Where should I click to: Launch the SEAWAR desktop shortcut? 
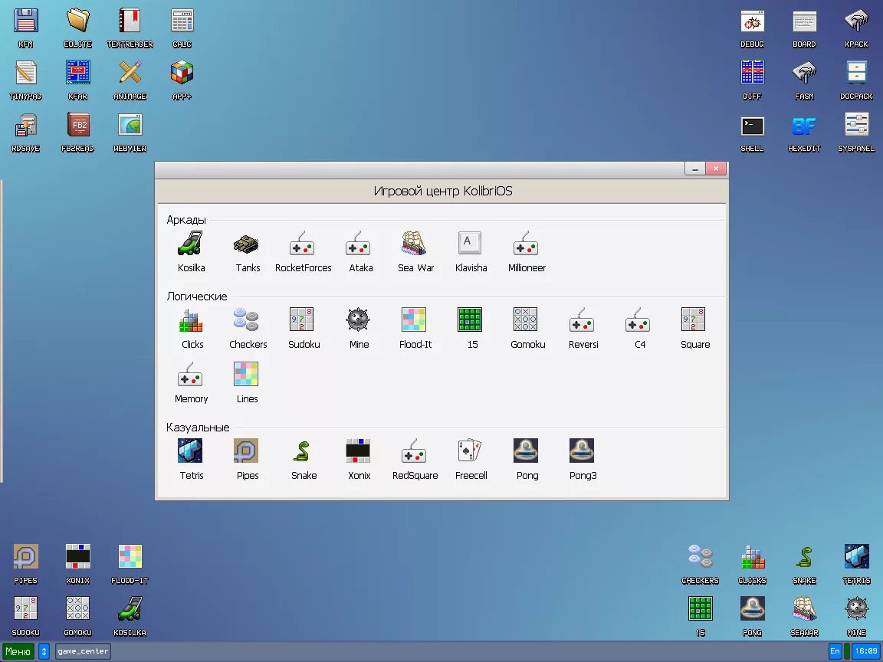point(804,616)
